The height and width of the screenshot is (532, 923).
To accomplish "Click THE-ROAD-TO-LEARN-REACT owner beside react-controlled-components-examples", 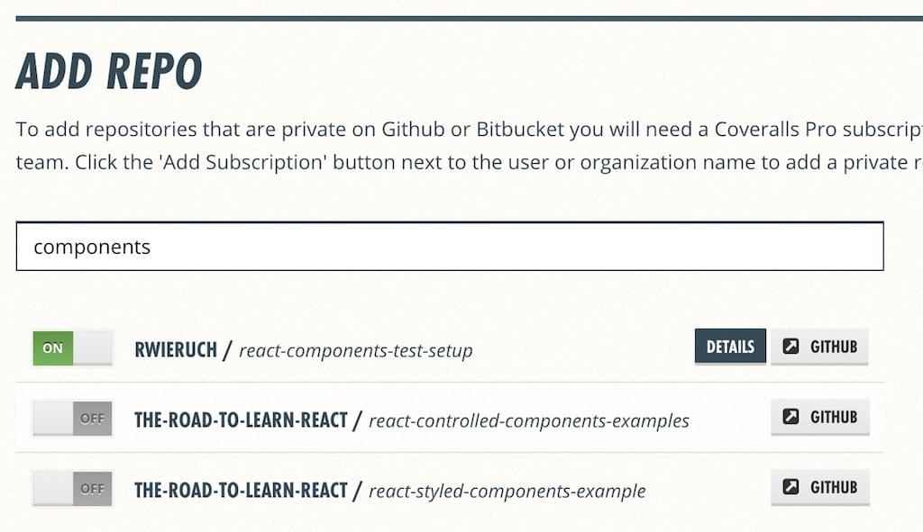I will click(241, 419).
